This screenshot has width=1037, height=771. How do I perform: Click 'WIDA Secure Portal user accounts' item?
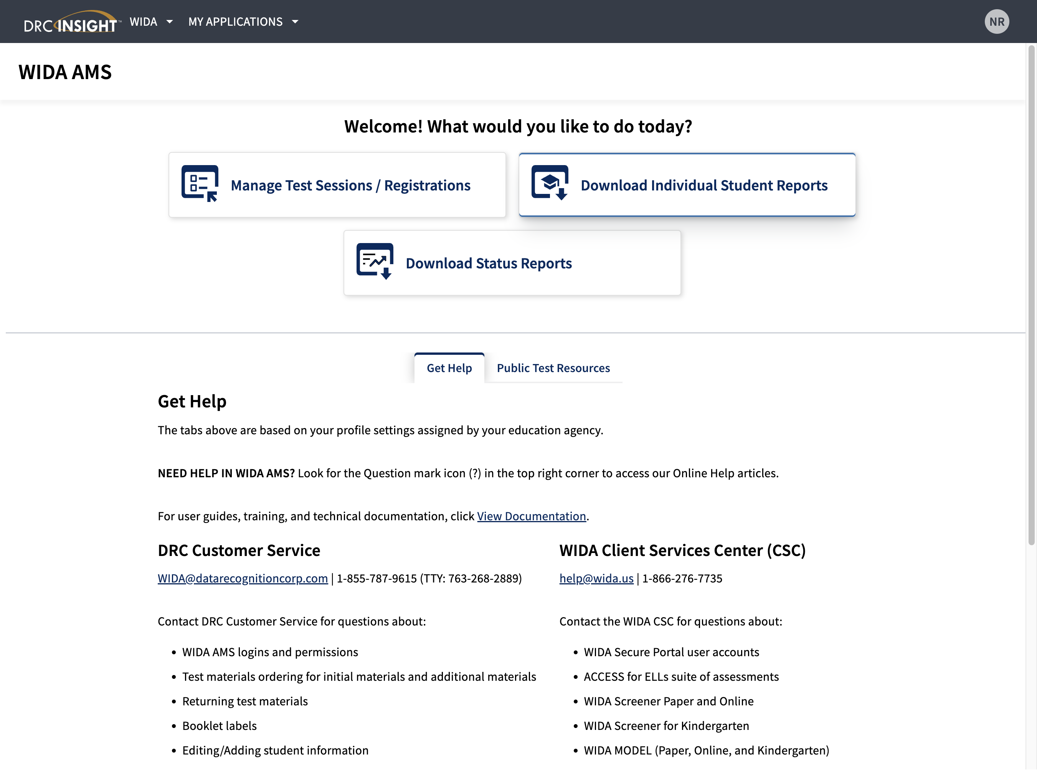[671, 652]
